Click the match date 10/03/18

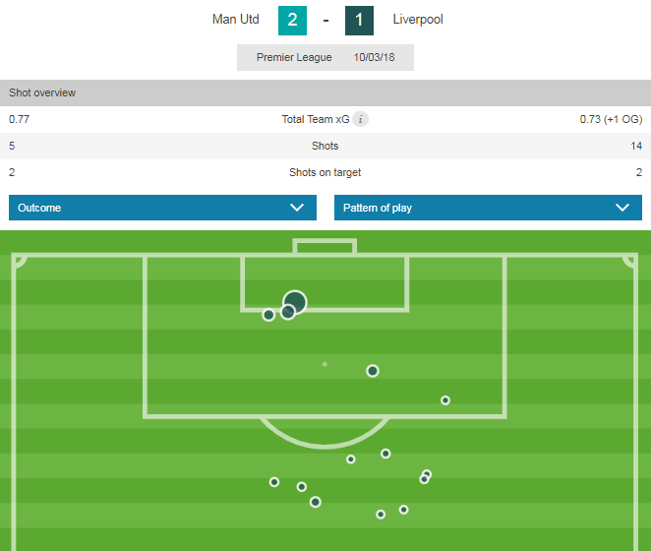pyautogui.click(x=373, y=57)
